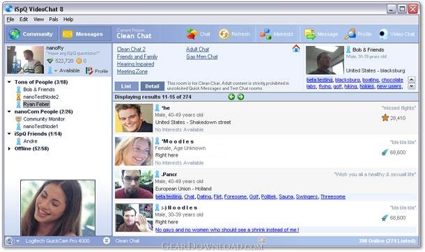Show next results with green forward arrow

[x=240, y=97]
